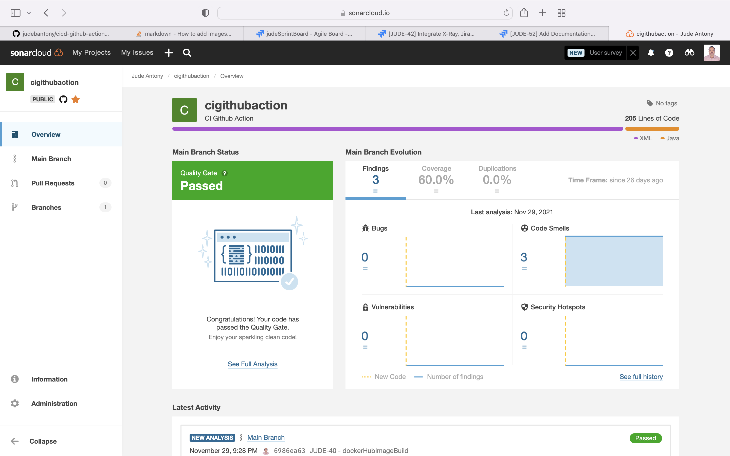Image resolution: width=730 pixels, height=456 pixels.
Task: Click the plus icon to add project
Action: coord(169,53)
